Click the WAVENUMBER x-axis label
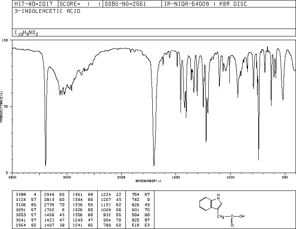This screenshot has height=229, width=296. coord(148,181)
